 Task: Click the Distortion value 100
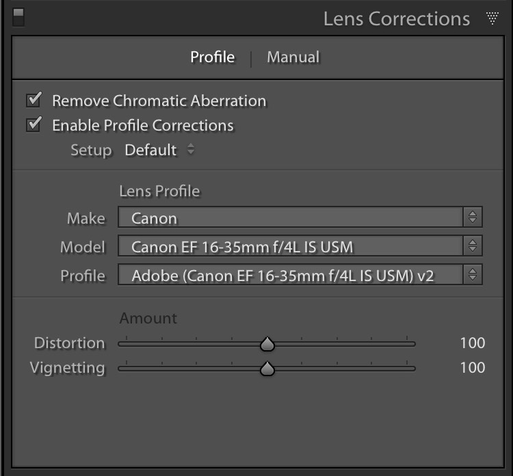473,343
